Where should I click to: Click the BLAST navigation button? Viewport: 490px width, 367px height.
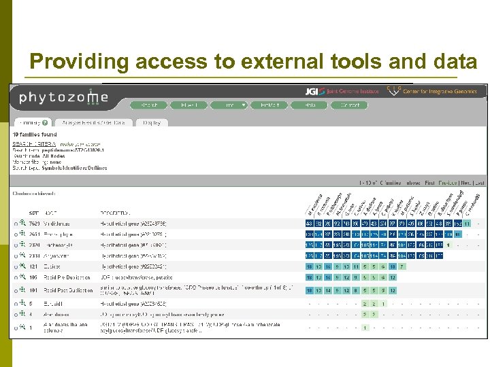[x=189, y=105]
